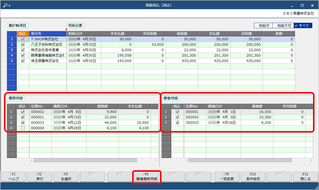319x190 pixels.
Task: Click 債務明細 section label
Action: [x=16, y=98]
